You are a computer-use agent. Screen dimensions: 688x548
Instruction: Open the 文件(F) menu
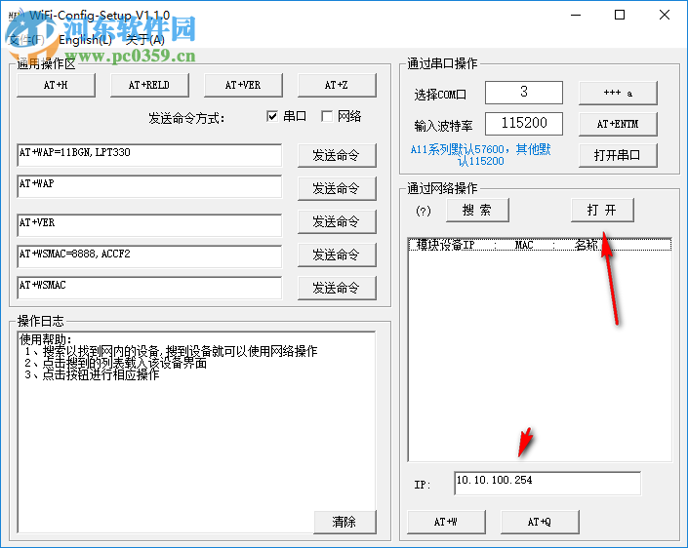(26, 40)
